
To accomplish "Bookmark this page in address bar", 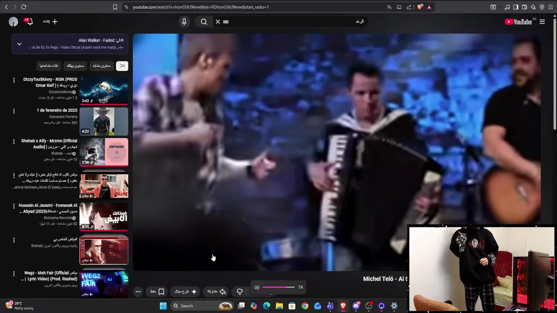I will [115, 7].
